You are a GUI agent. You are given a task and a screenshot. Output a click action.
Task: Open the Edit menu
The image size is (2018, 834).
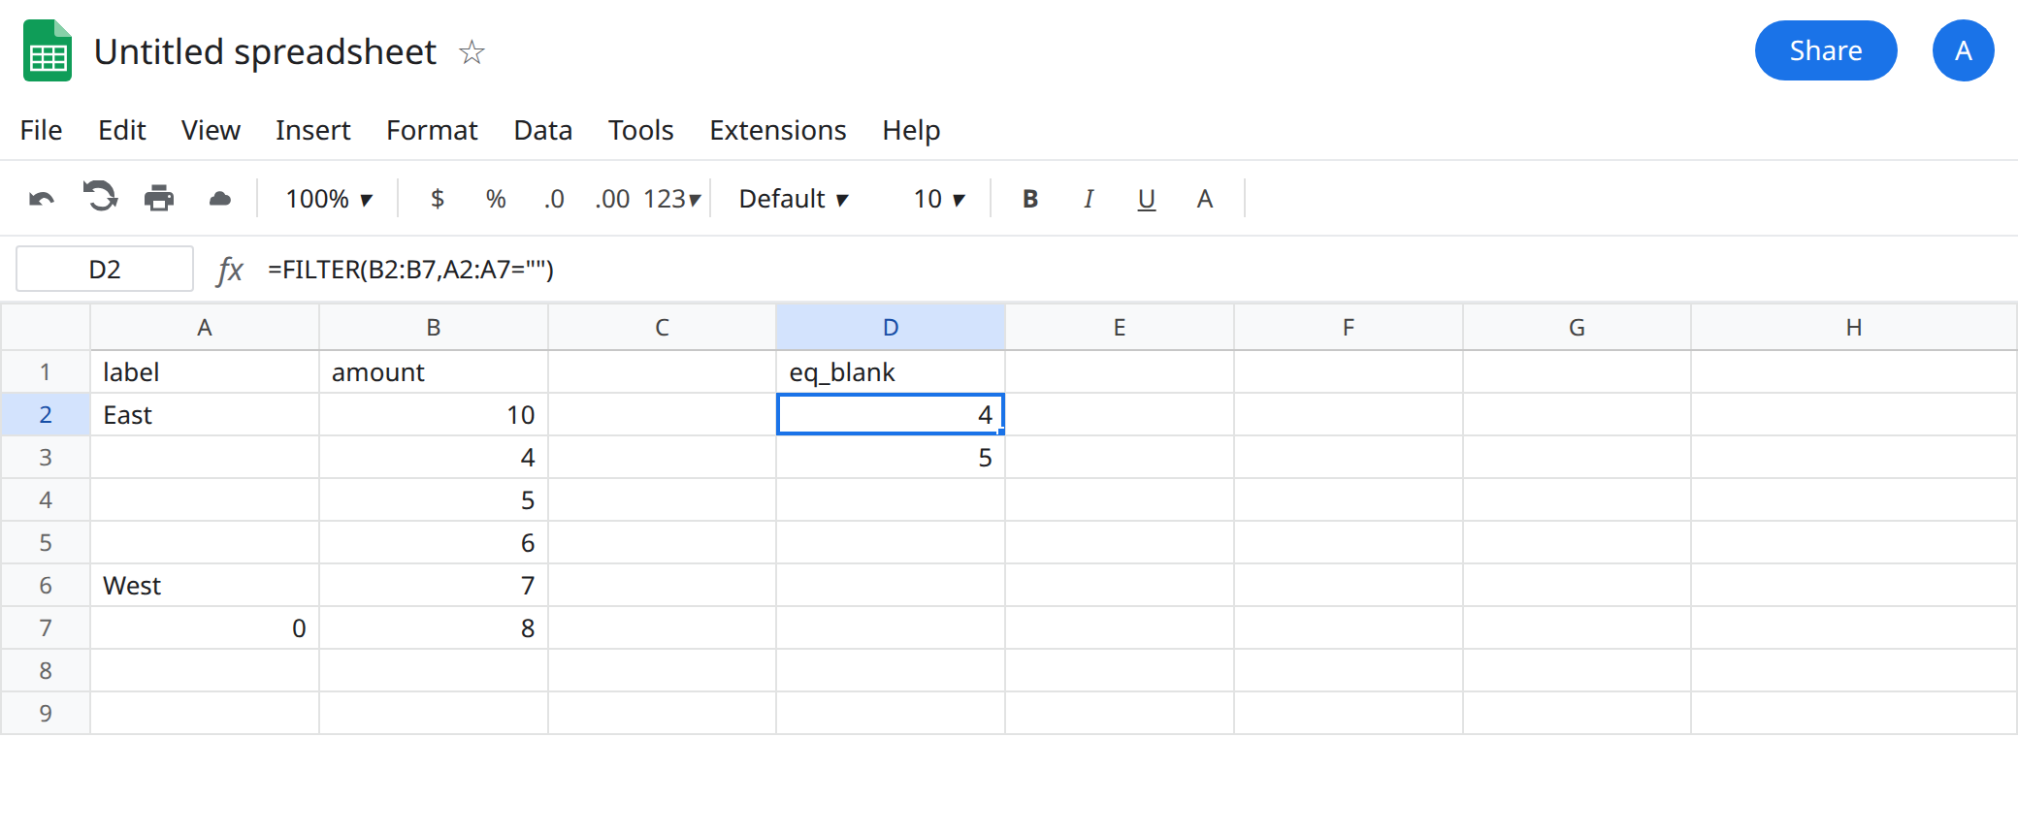[122, 130]
